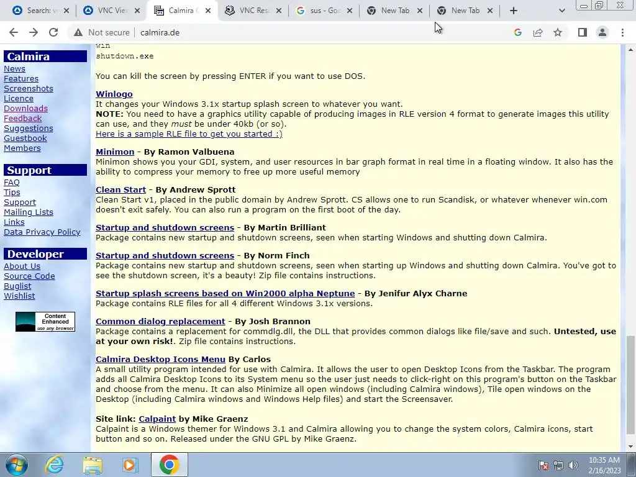The image size is (636, 477).
Task: Close the sus - Google tab
Action: point(350,11)
